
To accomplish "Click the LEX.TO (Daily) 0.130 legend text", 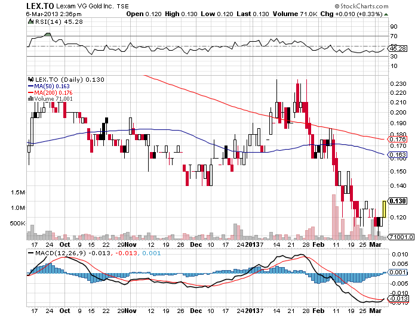I will (x=70, y=79).
